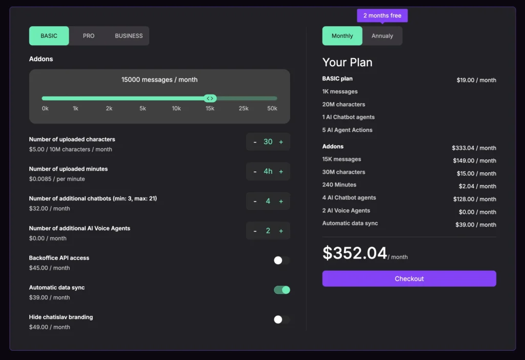Image resolution: width=525 pixels, height=360 pixels.
Task: Click '$5.00 / 10M characters / month' text
Action: click(70, 149)
